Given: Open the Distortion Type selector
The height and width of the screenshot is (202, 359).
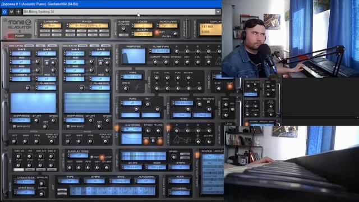Looking at the screenshot, I should pos(133,76).
